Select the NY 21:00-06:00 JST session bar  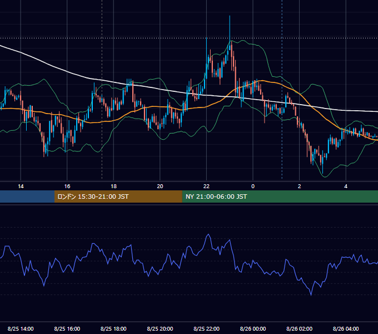280,197
